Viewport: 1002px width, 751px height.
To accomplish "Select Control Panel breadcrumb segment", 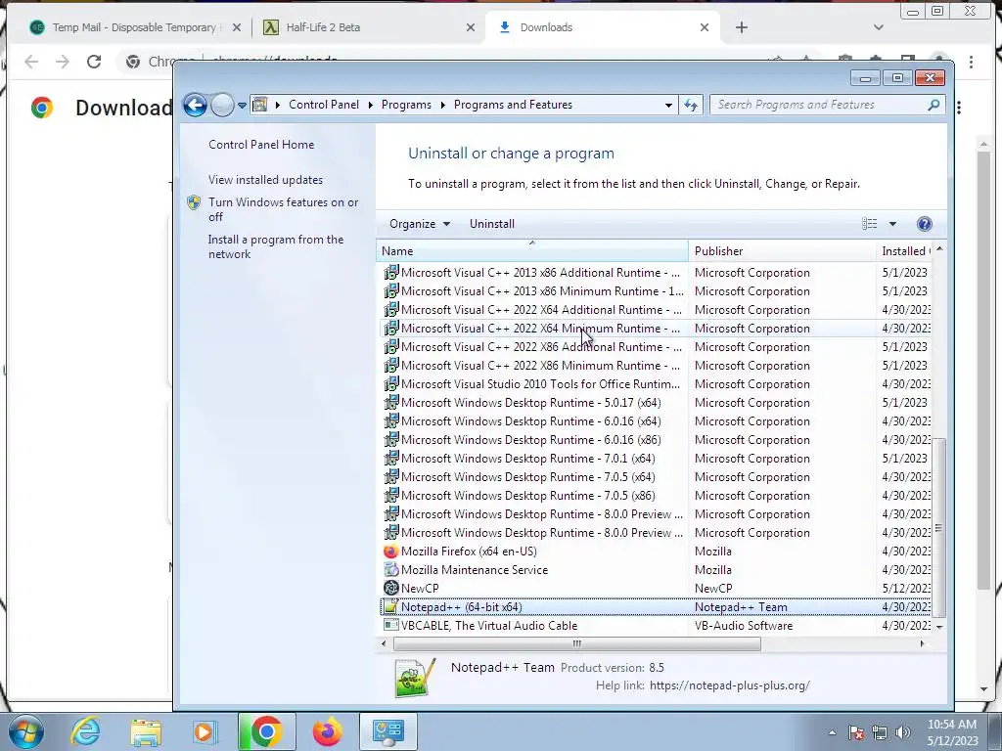I will tap(323, 105).
